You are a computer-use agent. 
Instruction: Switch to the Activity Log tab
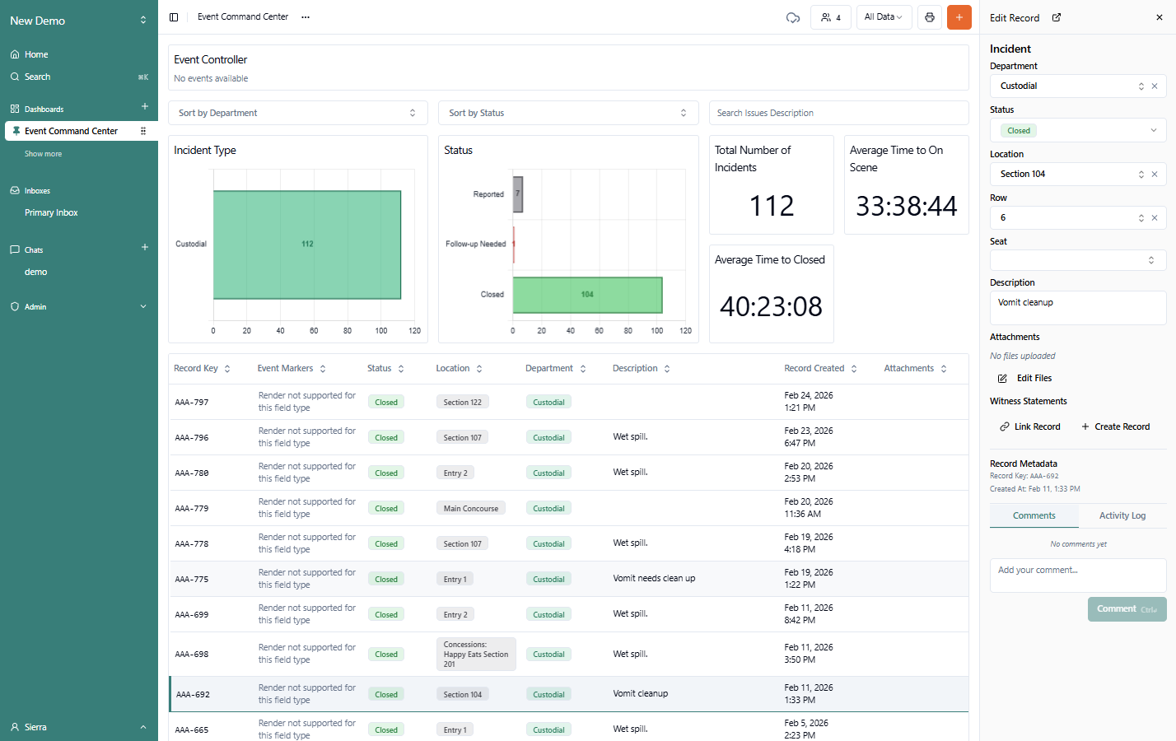coord(1122,515)
